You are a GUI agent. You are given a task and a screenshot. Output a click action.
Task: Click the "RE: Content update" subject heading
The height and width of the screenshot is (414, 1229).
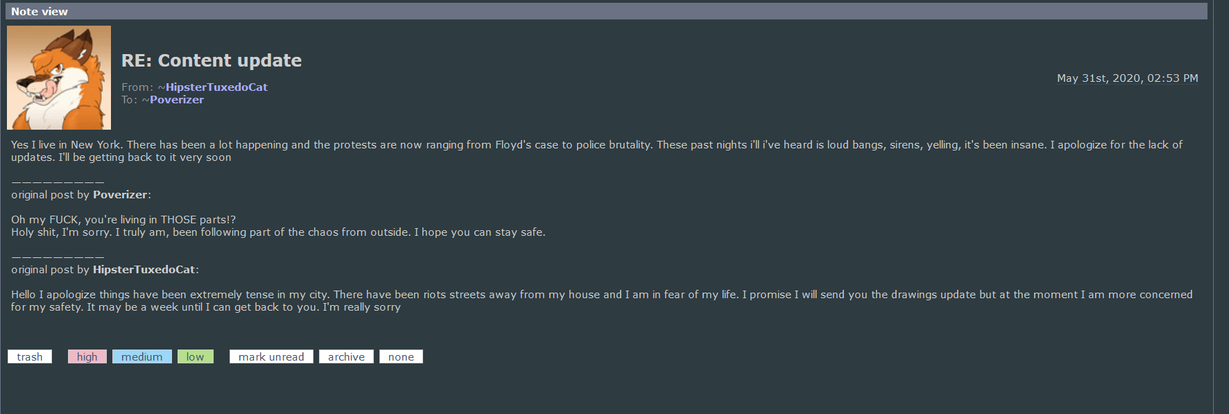point(212,61)
